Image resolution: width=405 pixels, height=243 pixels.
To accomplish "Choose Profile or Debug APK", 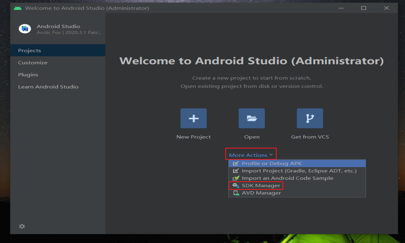I will [271, 163].
